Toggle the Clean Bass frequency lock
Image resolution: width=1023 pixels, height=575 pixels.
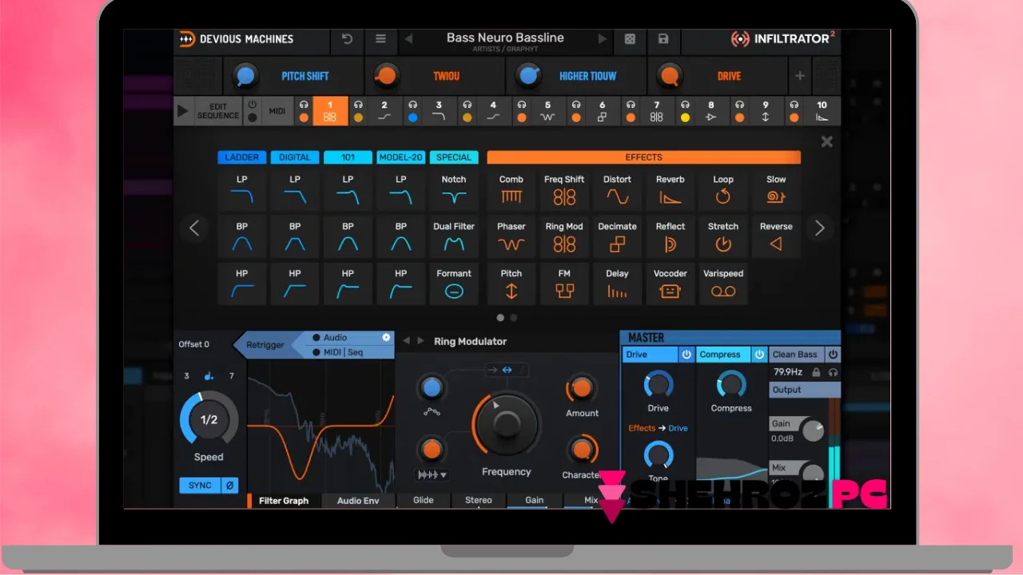[x=817, y=372]
